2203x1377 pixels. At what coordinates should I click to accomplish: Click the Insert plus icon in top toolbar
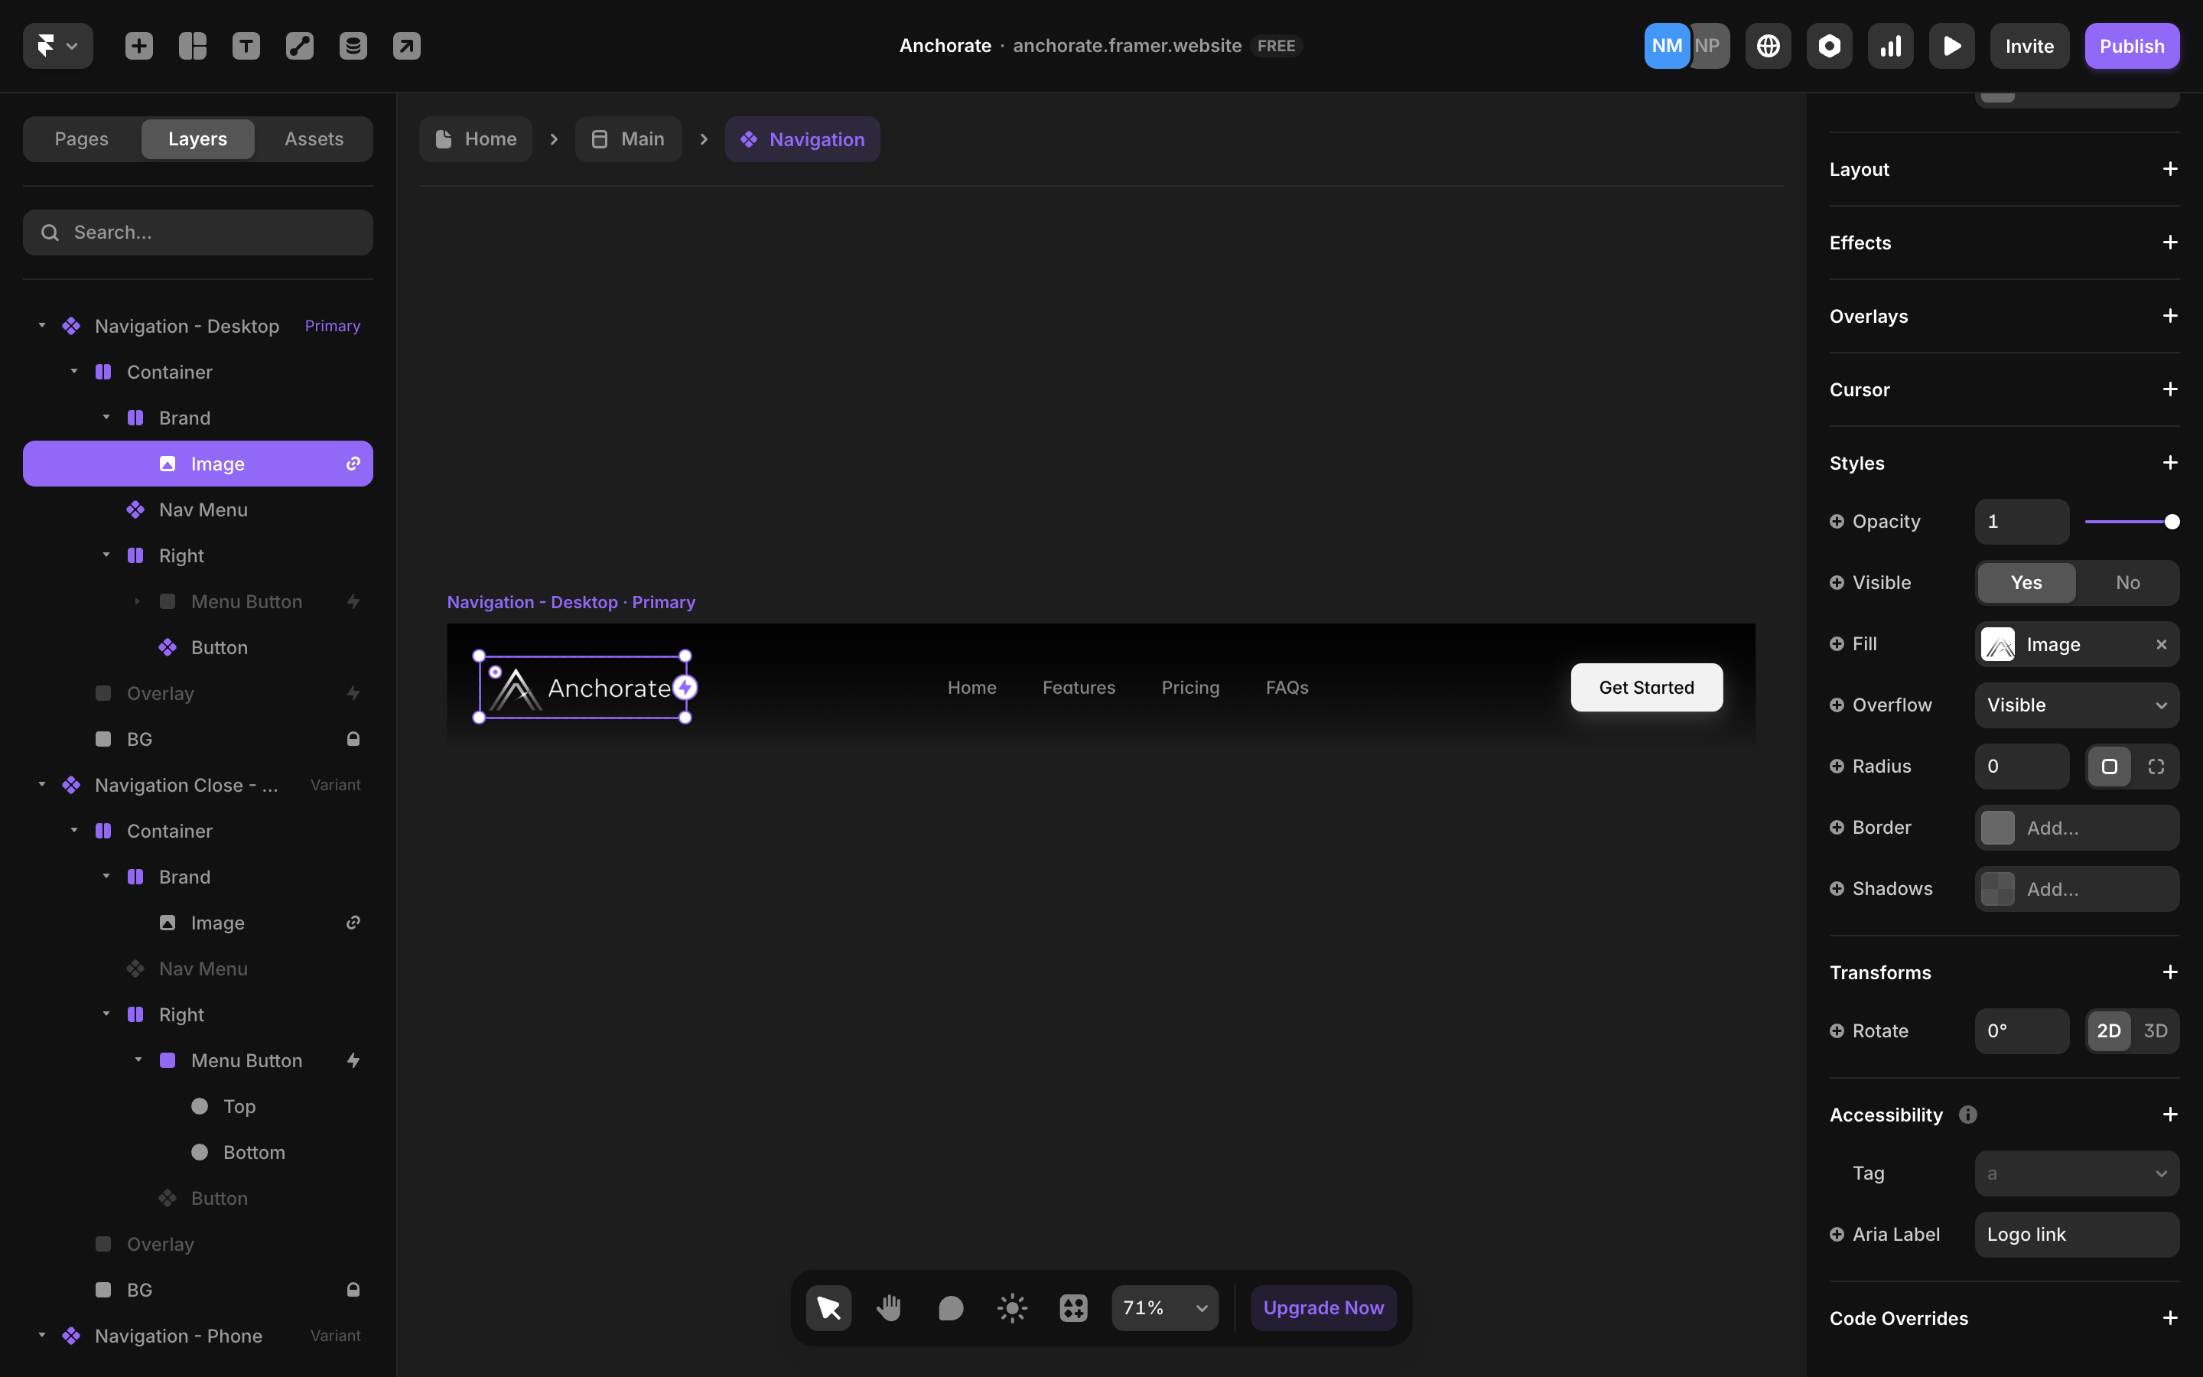(138, 46)
